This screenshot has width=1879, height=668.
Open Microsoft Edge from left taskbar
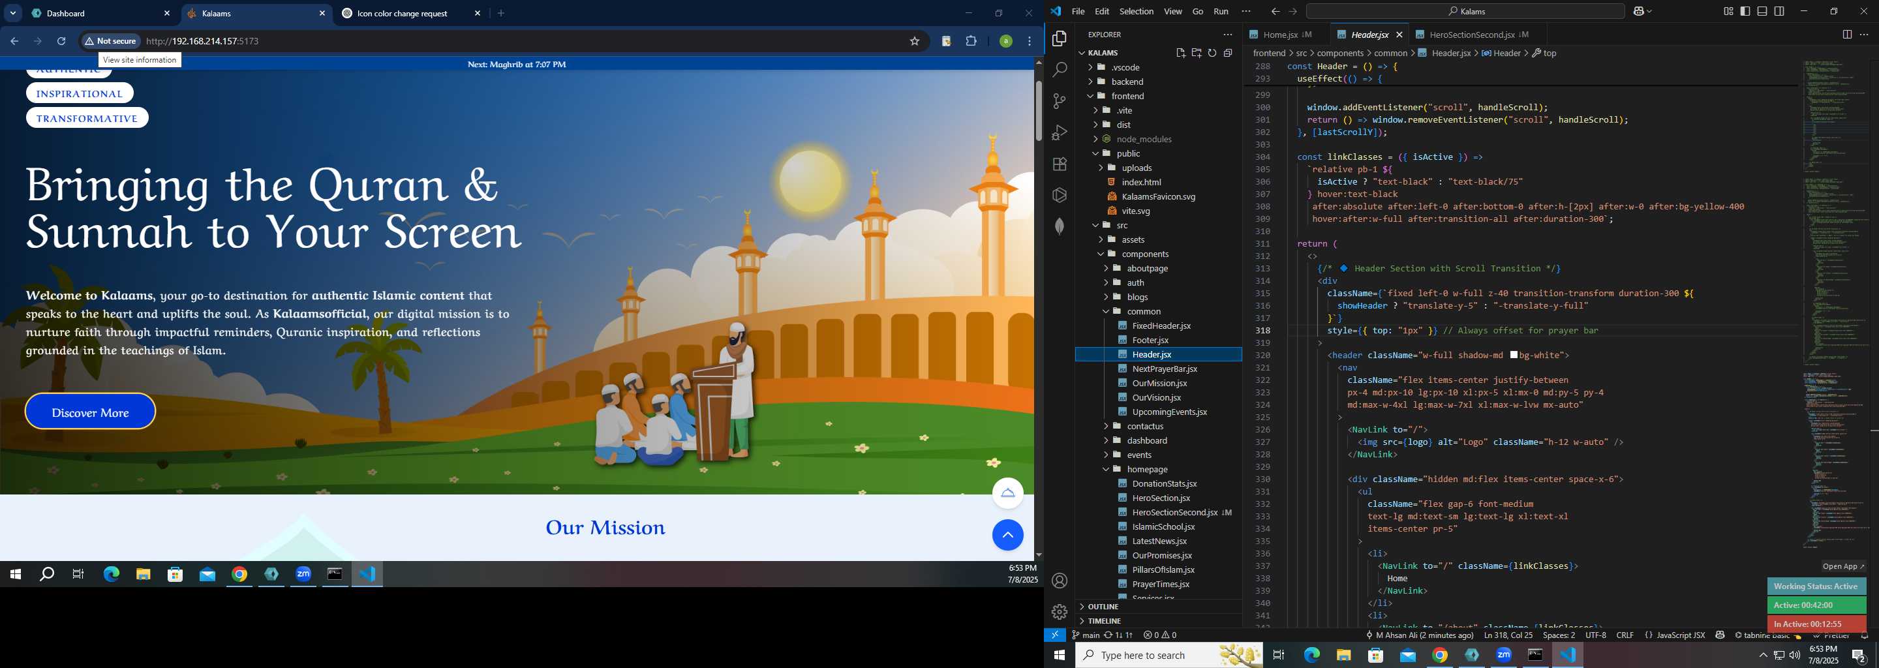tap(111, 575)
